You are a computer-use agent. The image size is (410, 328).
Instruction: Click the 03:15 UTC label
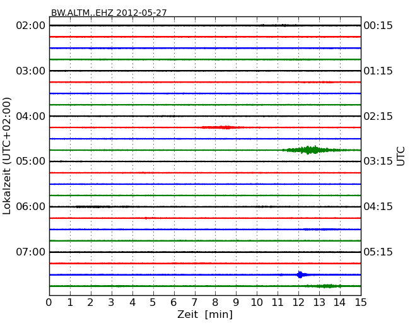click(378, 161)
